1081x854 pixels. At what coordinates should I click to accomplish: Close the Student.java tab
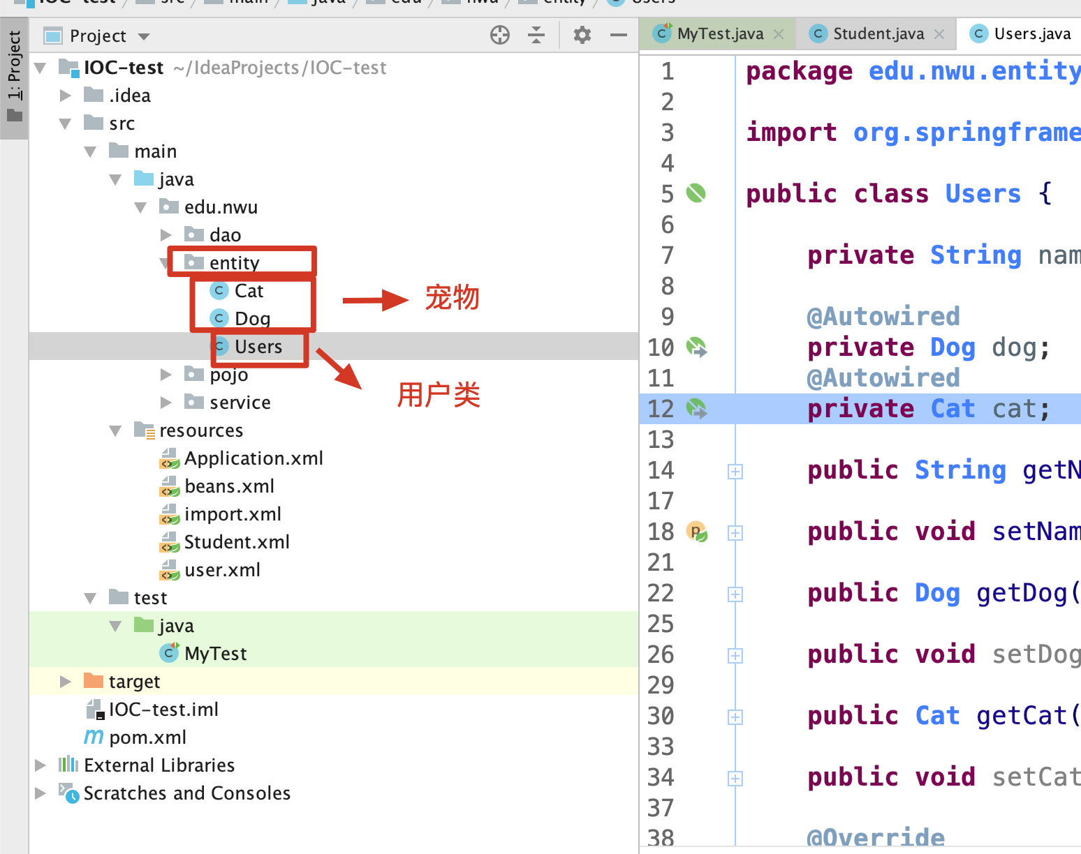tap(939, 33)
